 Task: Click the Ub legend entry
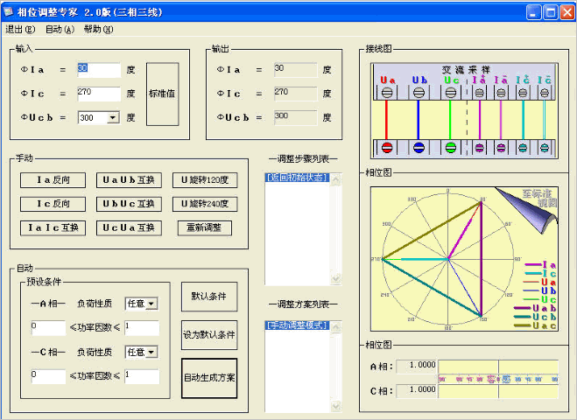tap(539, 290)
